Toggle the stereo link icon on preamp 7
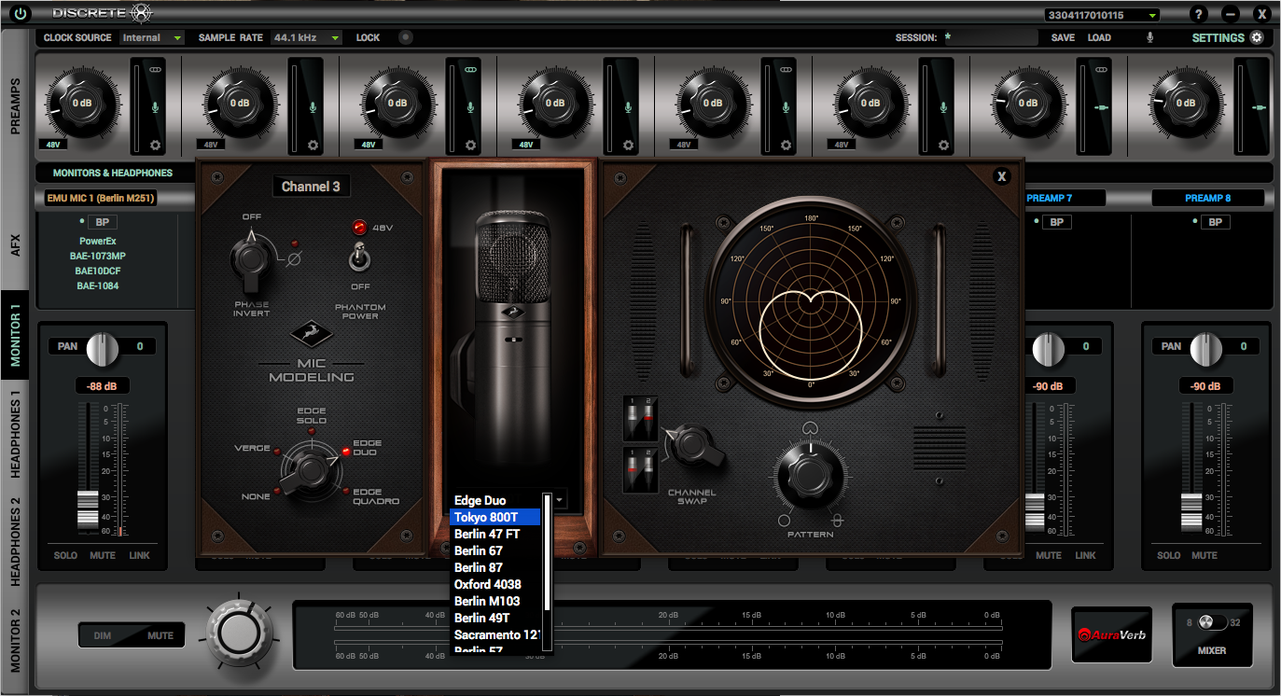Image resolution: width=1281 pixels, height=696 pixels. coord(1101,70)
